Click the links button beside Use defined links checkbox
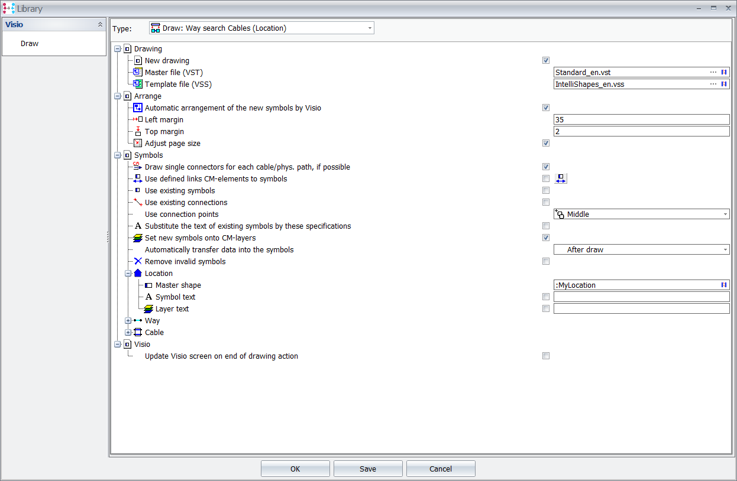The image size is (737, 481). tap(561, 178)
